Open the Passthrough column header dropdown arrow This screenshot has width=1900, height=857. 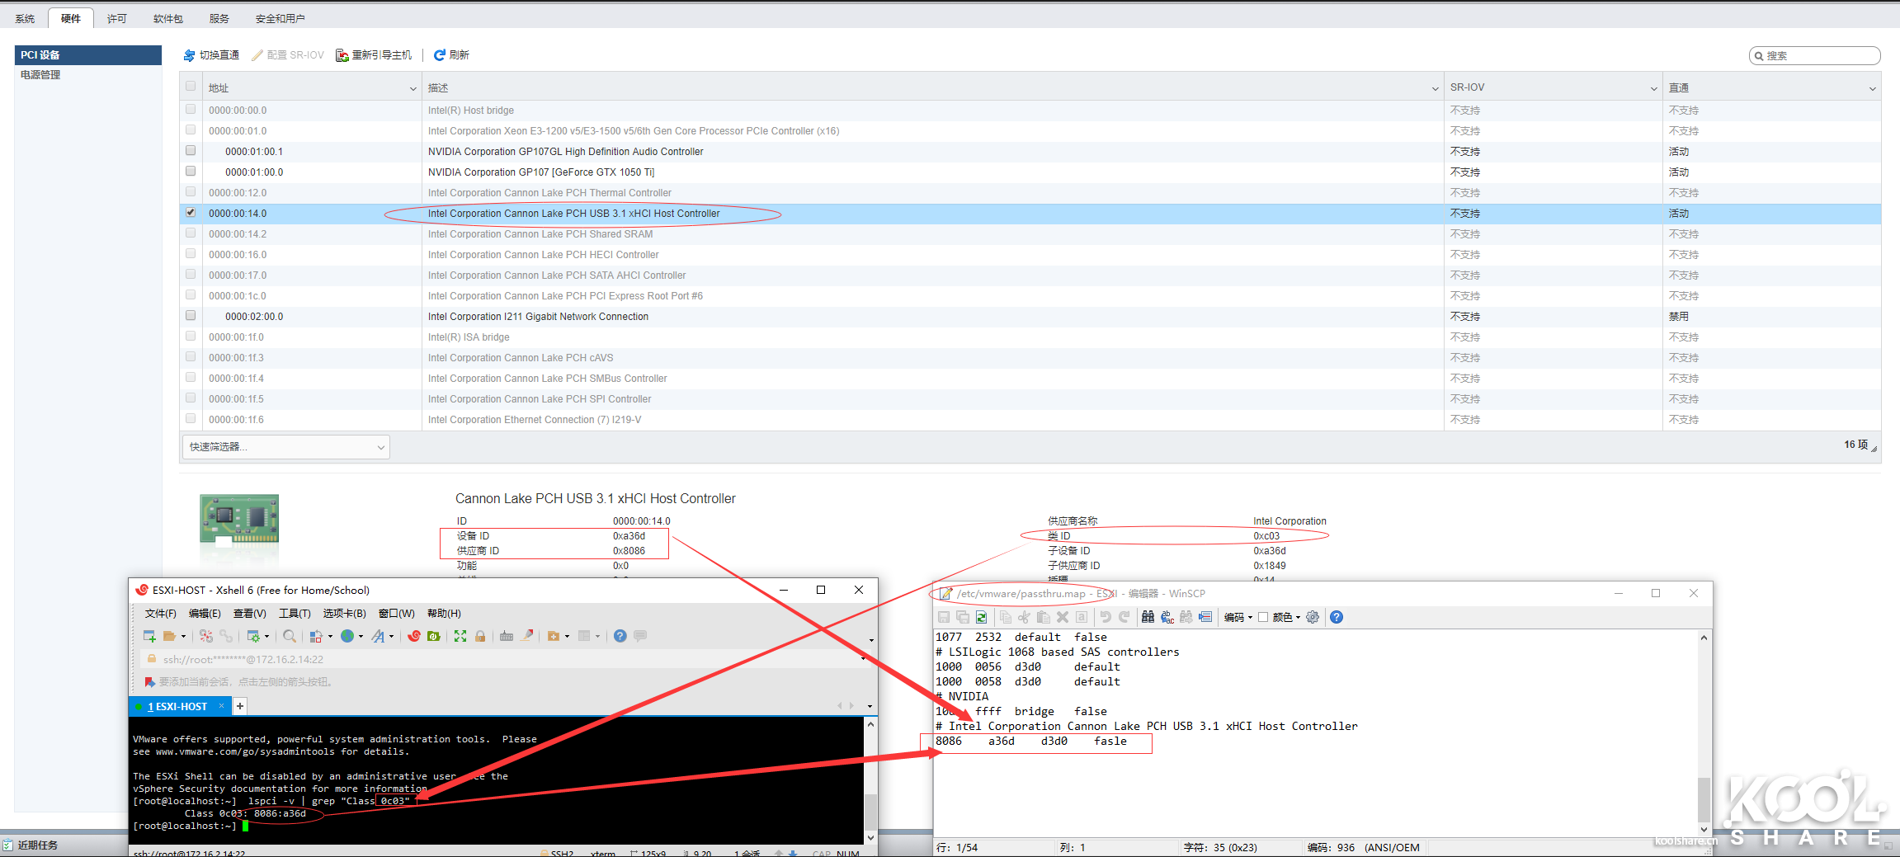click(x=1873, y=88)
